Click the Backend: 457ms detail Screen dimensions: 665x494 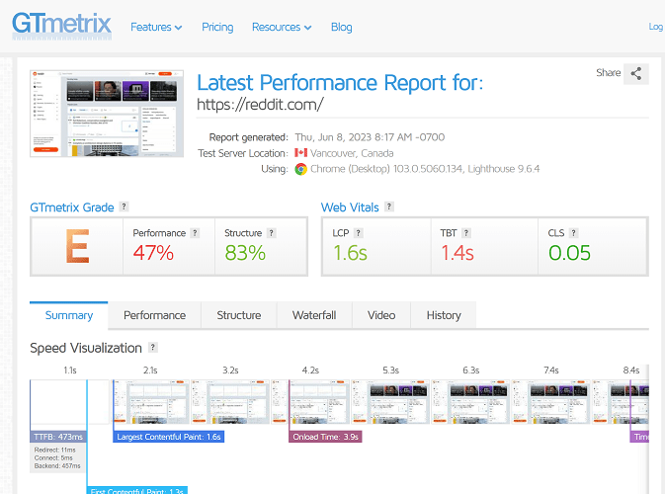click(57, 465)
